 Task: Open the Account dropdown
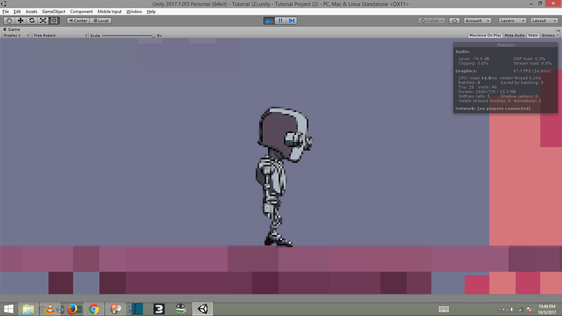tap(478, 21)
